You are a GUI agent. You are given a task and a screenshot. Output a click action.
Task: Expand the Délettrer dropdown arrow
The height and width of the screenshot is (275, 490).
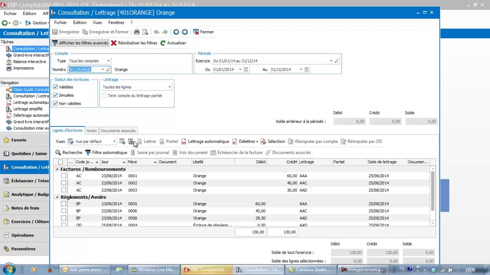[257, 142]
